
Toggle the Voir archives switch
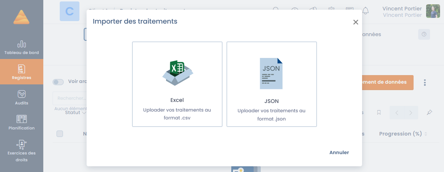pyautogui.click(x=58, y=82)
